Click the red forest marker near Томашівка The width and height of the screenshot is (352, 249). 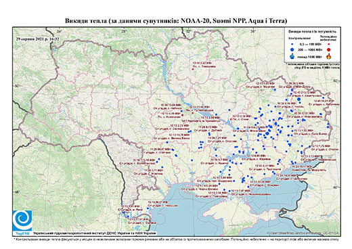(x=193, y=69)
